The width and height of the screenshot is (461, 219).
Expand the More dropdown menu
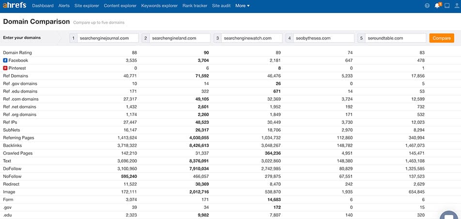242,6
